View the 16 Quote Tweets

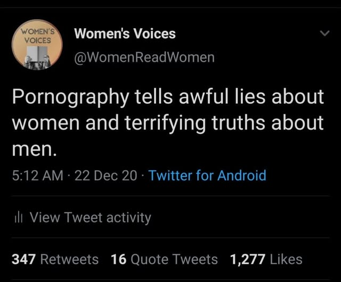click(x=164, y=259)
